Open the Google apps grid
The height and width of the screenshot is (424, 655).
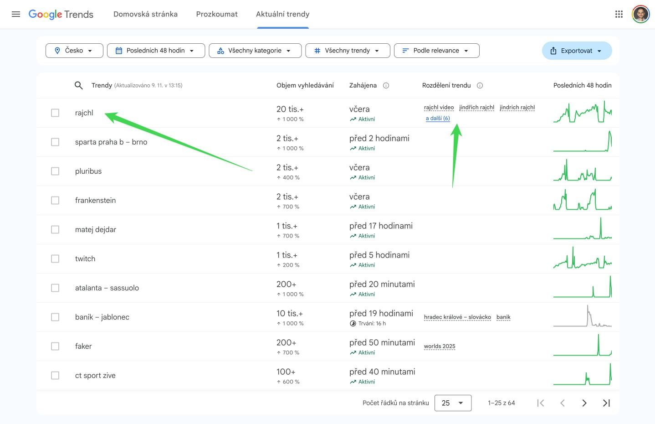click(619, 14)
